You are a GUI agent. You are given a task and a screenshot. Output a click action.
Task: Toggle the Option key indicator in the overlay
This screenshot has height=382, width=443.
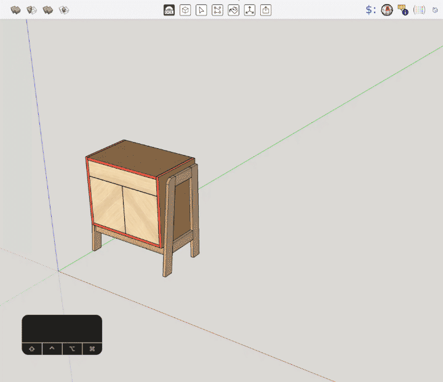72,349
